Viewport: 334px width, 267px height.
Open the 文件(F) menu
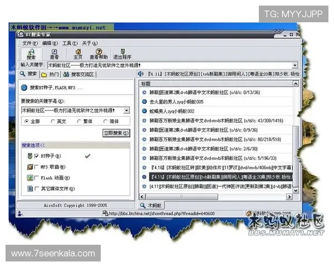click(30, 43)
